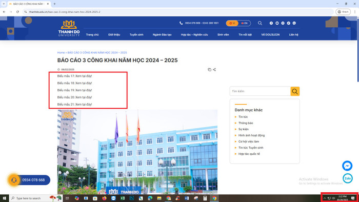This screenshot has width=359, height=202.
Task: Click the browser address bar URL
Action: click(65, 12)
